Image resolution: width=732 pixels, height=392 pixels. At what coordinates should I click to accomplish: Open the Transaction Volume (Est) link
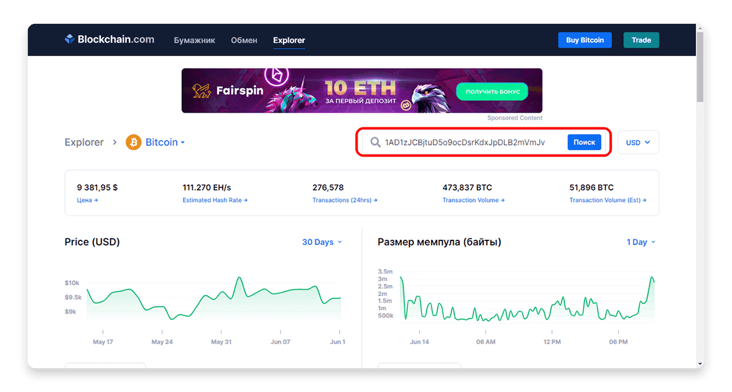click(608, 200)
